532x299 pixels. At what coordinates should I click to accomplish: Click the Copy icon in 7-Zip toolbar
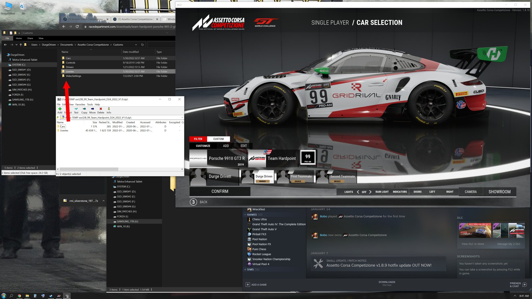pos(84,109)
